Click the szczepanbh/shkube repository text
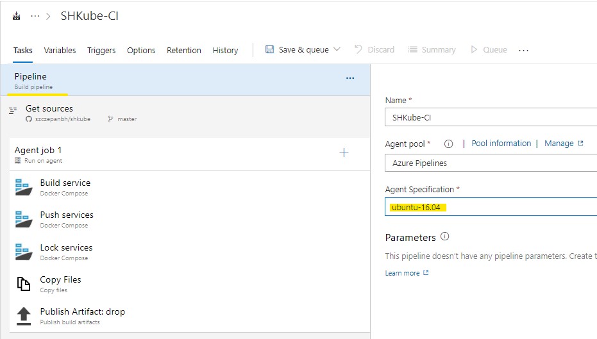 click(63, 119)
